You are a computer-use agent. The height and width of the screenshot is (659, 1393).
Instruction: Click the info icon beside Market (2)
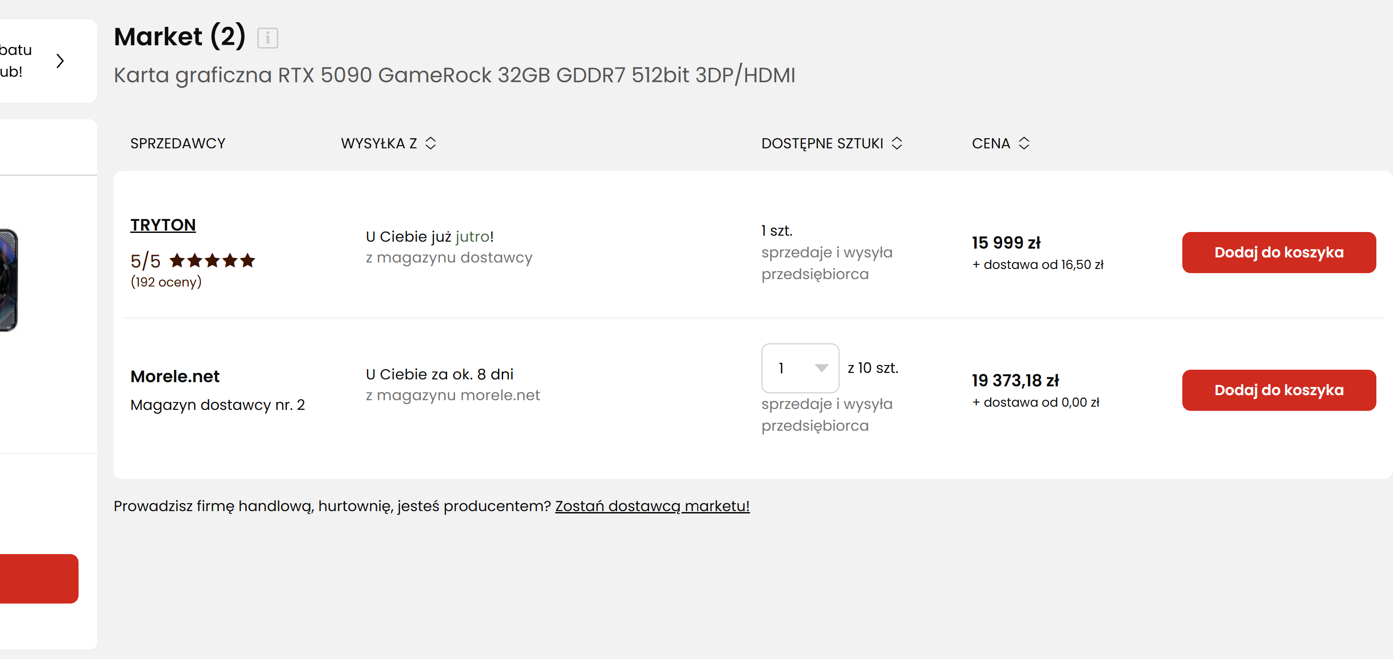(x=267, y=38)
